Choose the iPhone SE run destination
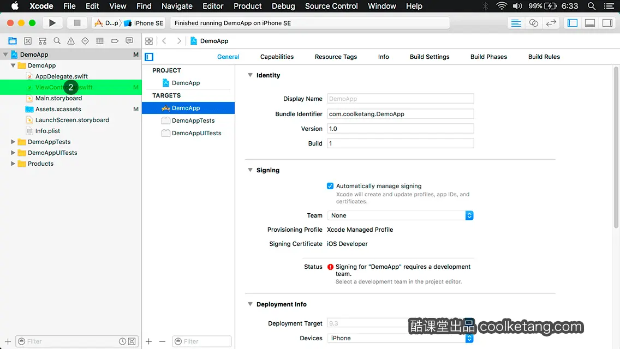 click(x=144, y=23)
